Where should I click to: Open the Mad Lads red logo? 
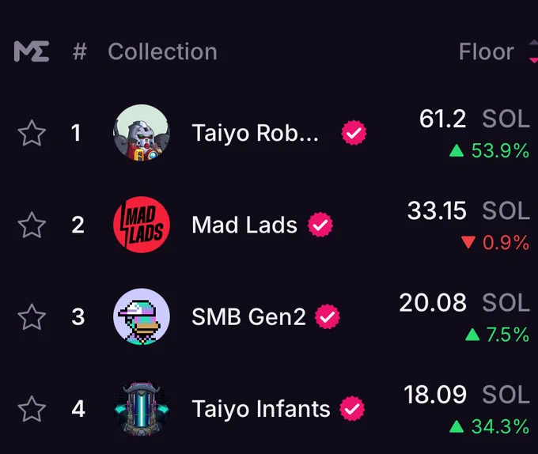tap(142, 225)
